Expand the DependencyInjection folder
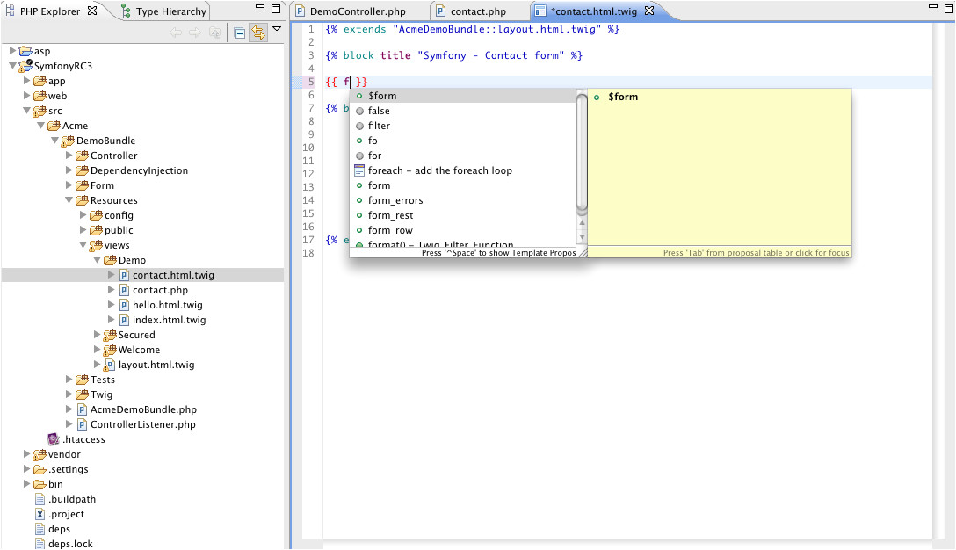 click(69, 170)
